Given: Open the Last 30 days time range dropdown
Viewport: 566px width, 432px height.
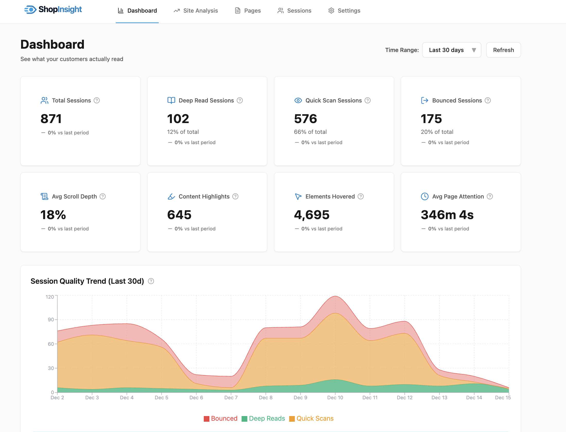Looking at the screenshot, I should (452, 50).
